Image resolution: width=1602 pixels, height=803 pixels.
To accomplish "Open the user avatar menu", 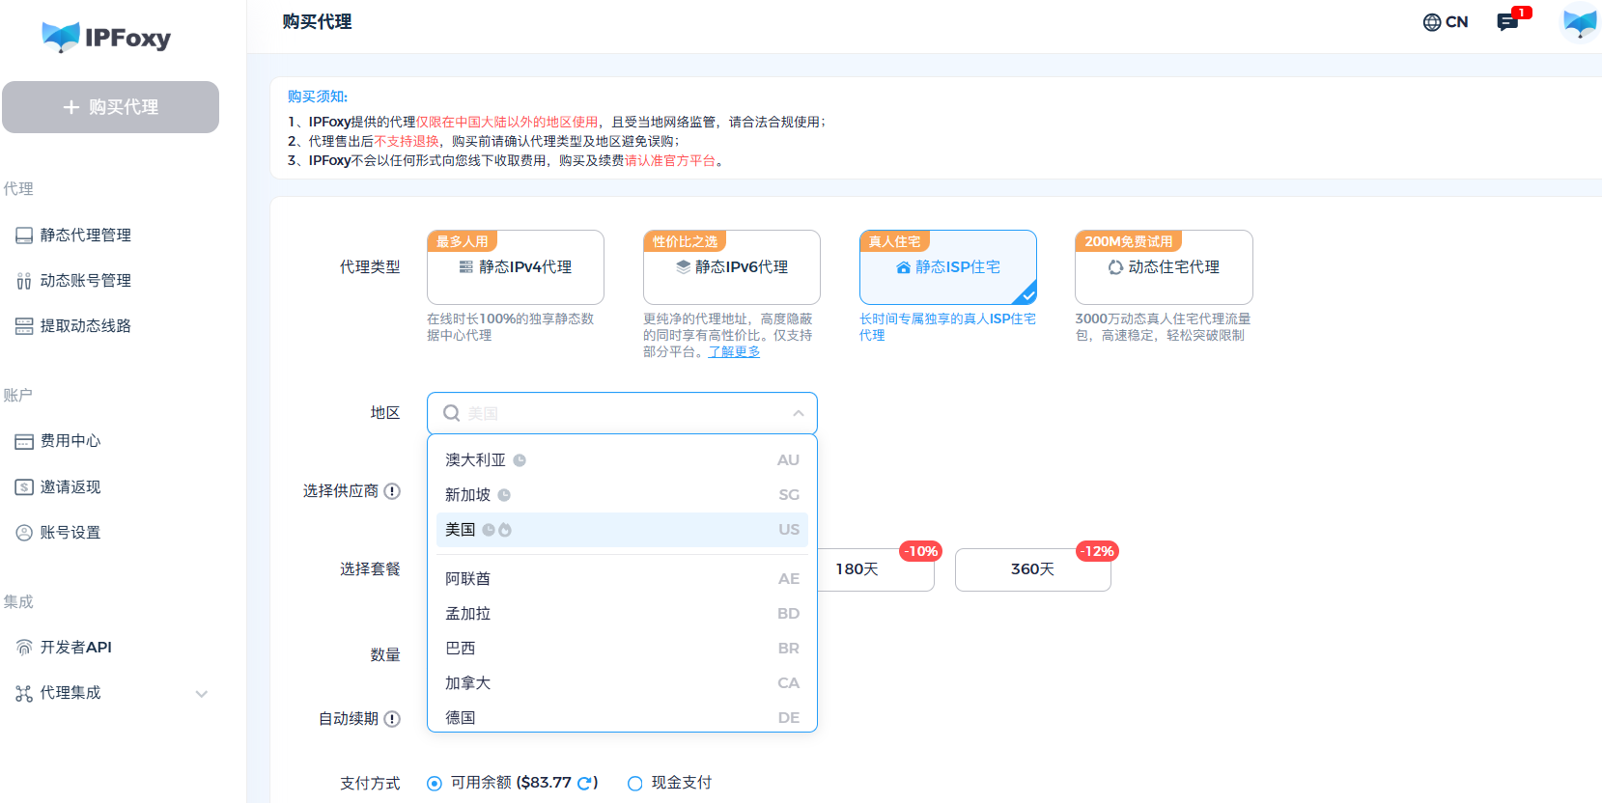I will point(1581,22).
